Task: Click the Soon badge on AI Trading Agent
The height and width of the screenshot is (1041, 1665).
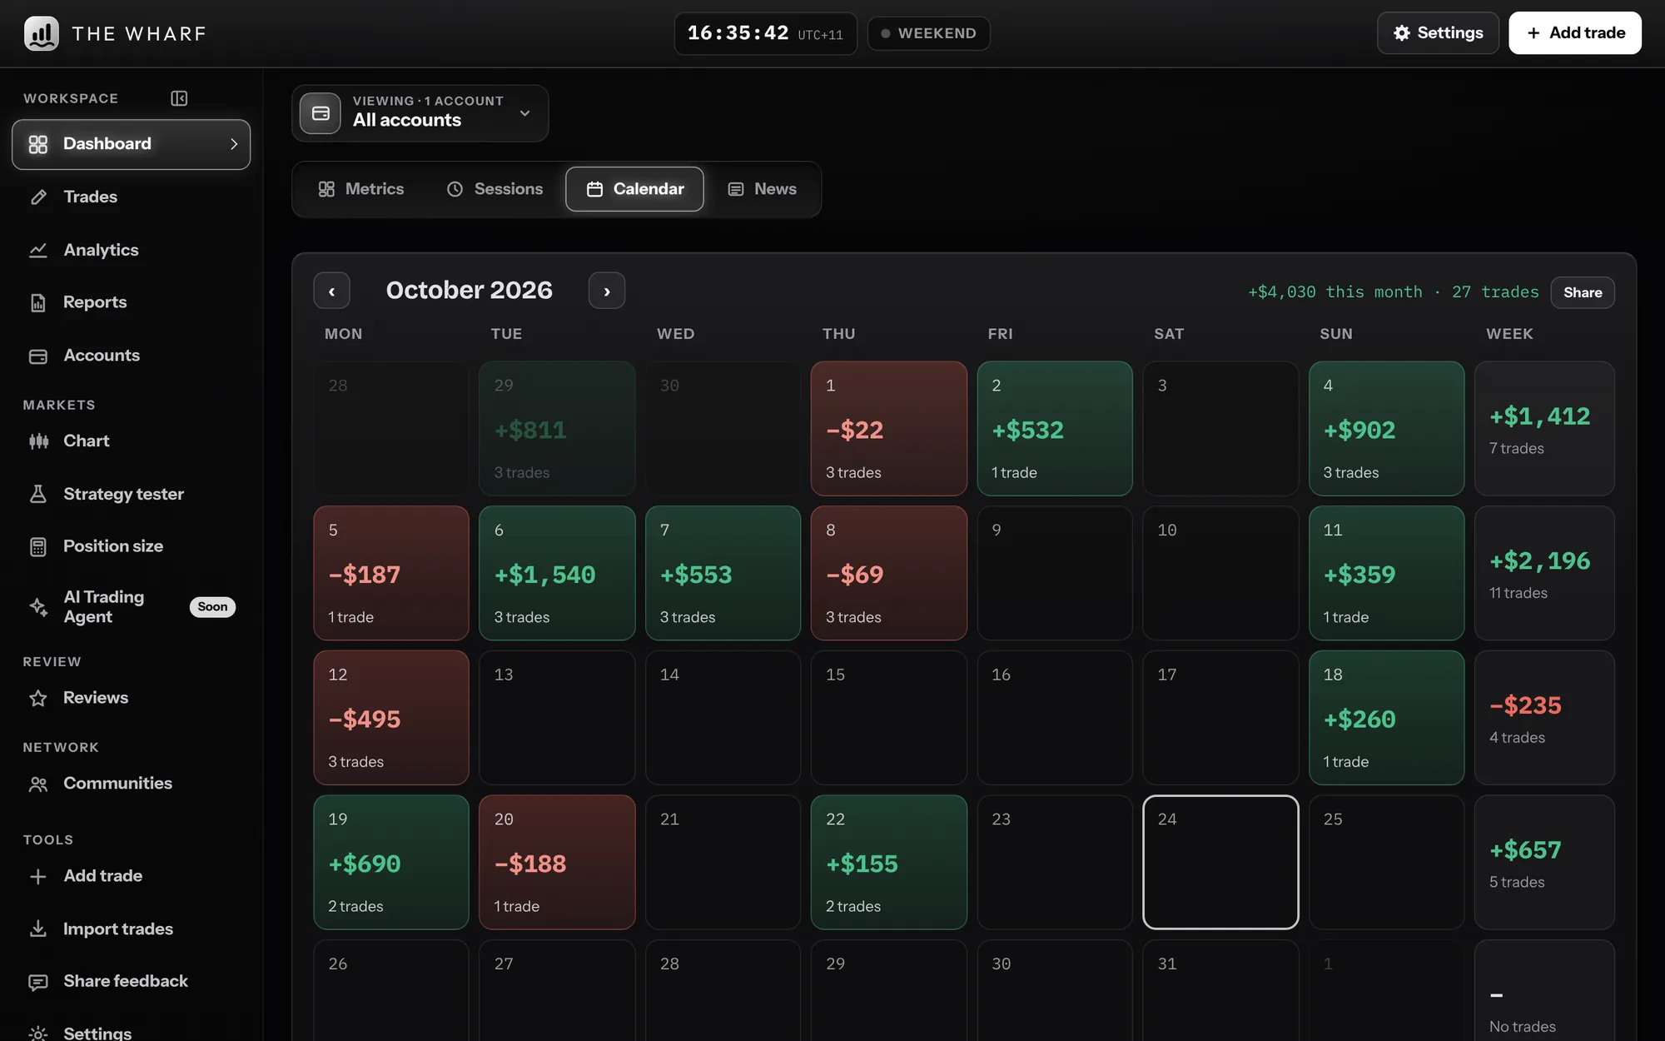Action: coord(212,607)
